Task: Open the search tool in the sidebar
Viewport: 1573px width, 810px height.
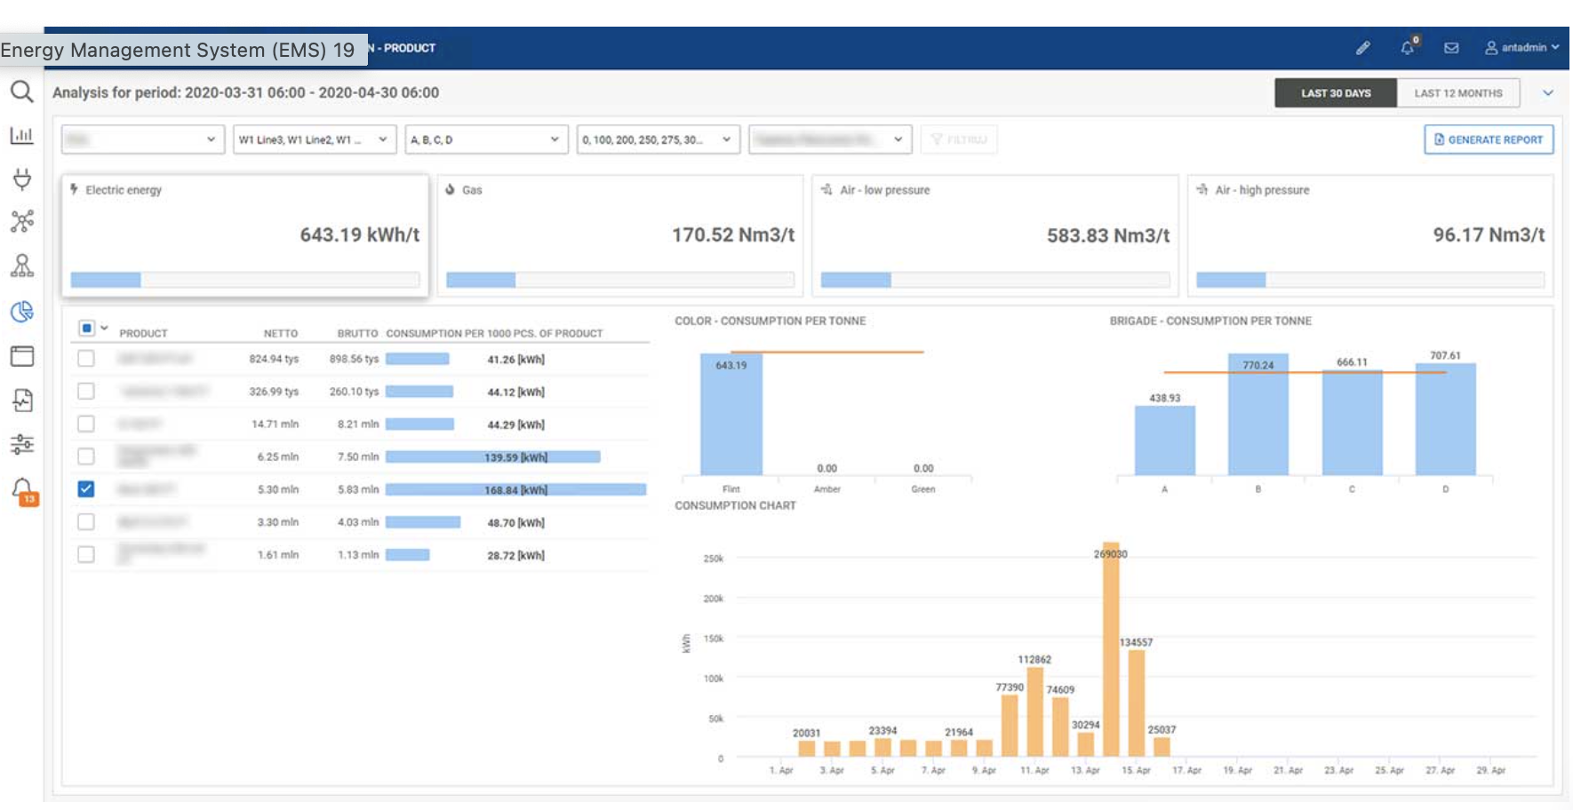Action: coord(20,91)
